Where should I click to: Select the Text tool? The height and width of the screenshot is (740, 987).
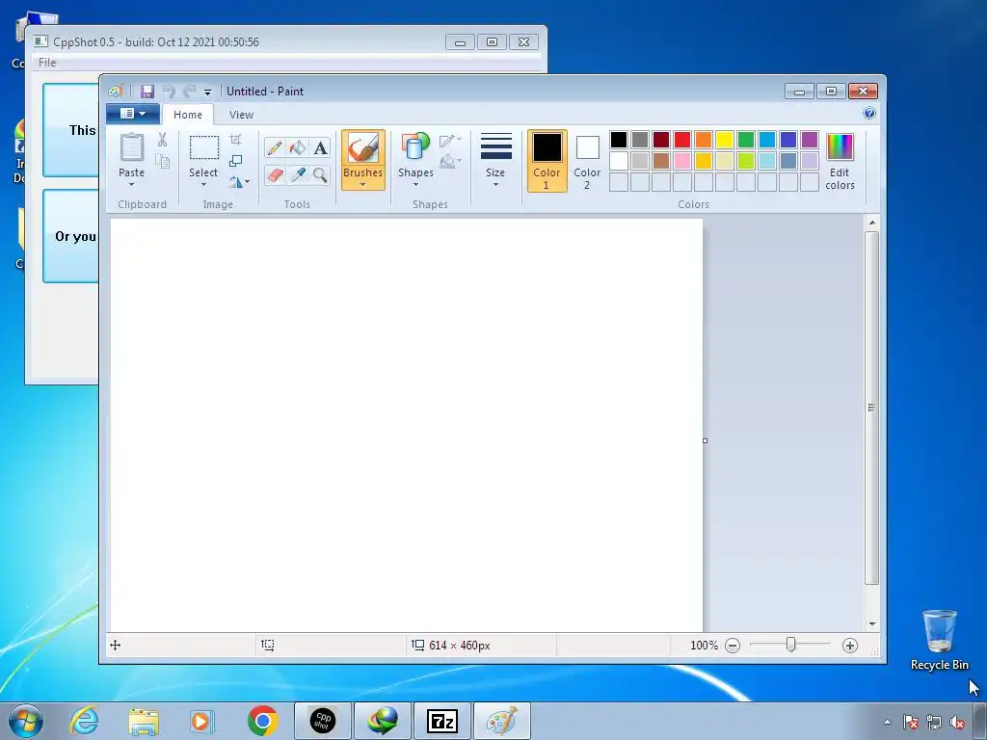[320, 147]
